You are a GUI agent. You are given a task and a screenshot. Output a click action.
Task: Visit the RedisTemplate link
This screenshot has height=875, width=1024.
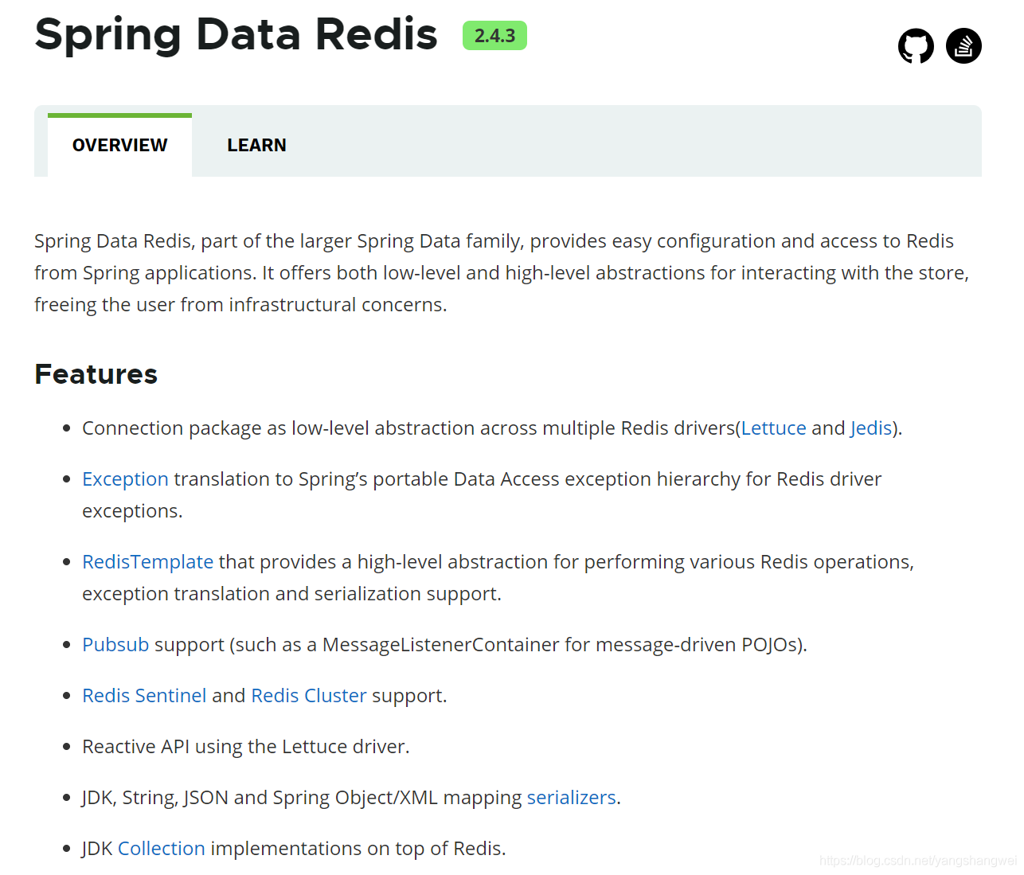147,562
